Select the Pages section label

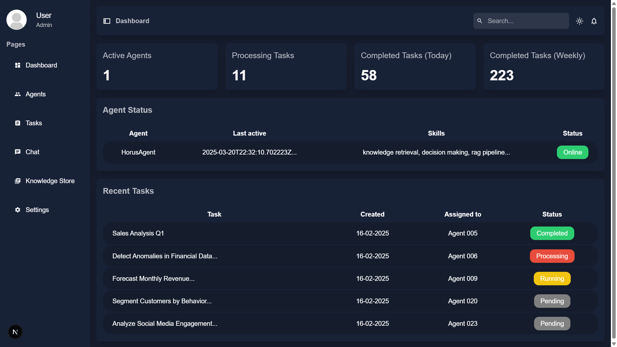15,44
